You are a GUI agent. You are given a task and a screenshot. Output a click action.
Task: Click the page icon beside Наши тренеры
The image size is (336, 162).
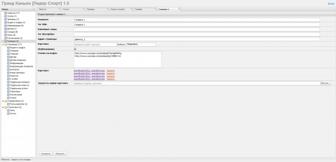point(8,72)
